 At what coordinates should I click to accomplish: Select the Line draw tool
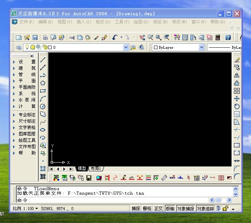click(43, 60)
